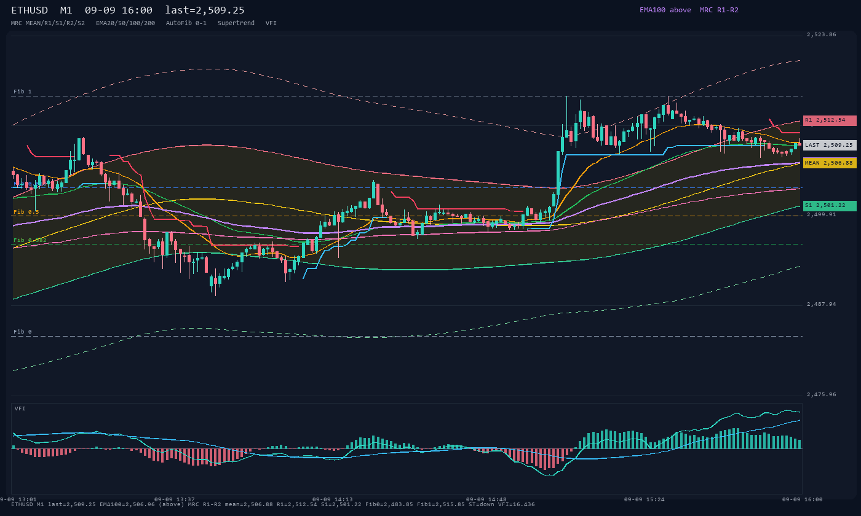Click the 09-09 13:01 time axis label
861x516 pixels.
click(18, 499)
